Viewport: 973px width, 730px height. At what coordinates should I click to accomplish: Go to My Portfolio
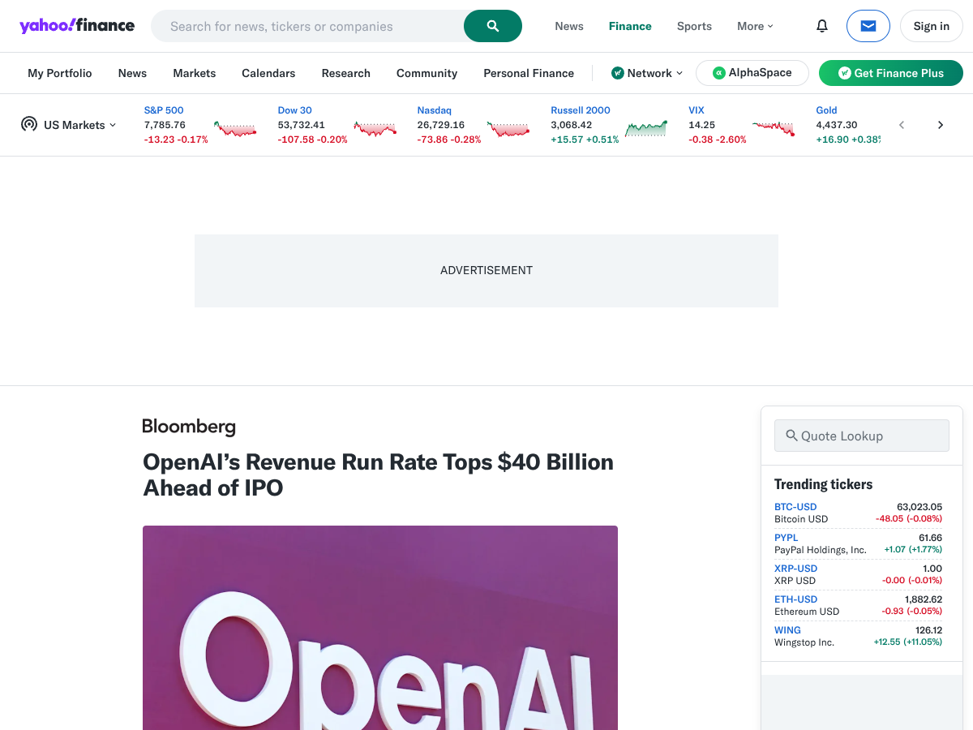[60, 73]
